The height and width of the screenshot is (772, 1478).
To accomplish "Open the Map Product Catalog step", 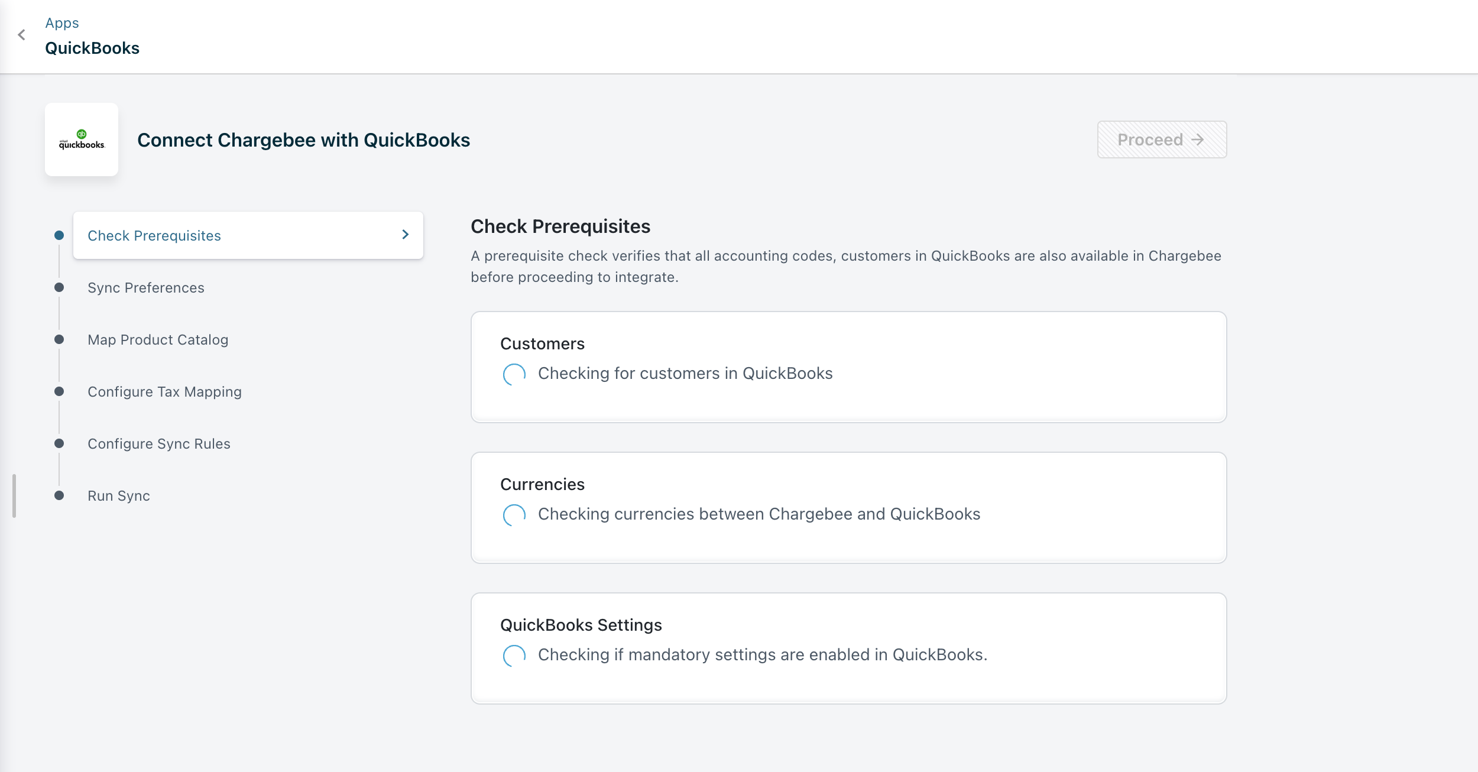I will 157,340.
